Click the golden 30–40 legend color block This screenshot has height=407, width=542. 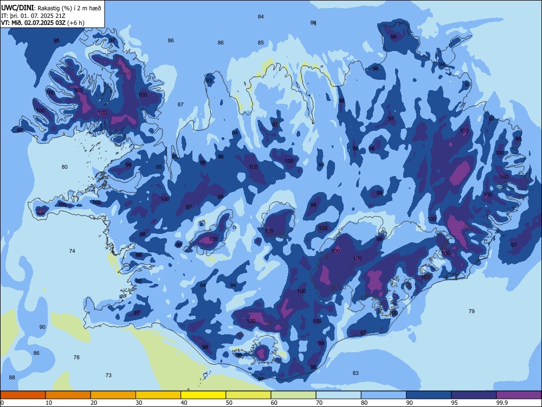click(x=158, y=395)
